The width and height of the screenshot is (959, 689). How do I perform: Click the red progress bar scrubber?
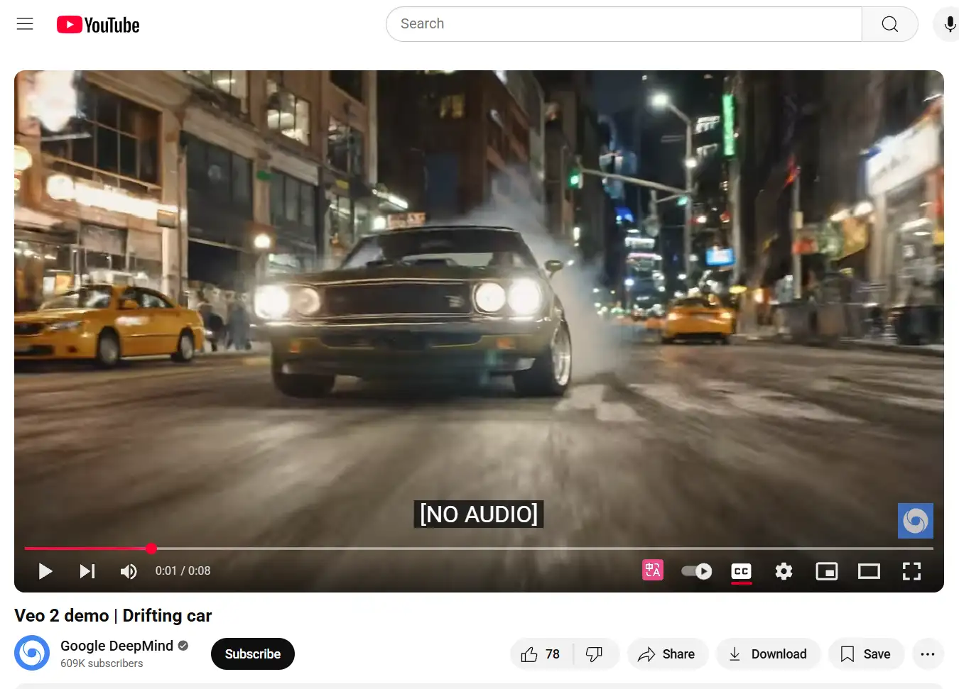[151, 549]
